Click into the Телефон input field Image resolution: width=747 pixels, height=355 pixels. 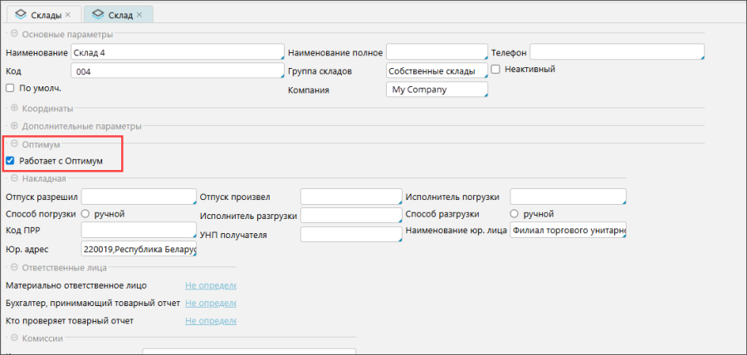tap(616, 53)
